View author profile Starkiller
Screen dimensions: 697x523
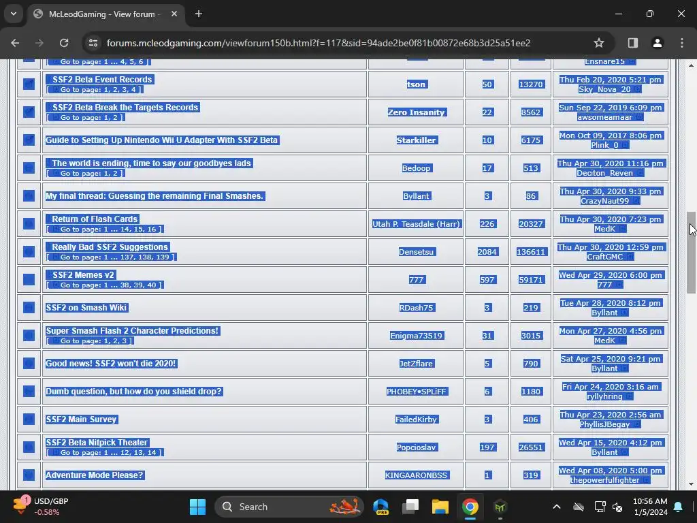pyautogui.click(x=416, y=140)
